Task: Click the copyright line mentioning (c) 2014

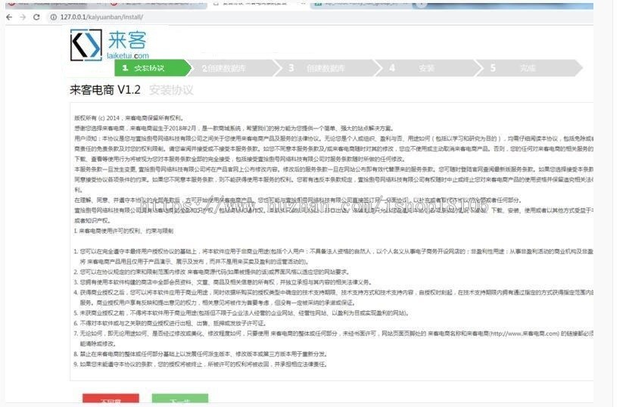Action: (x=129, y=118)
